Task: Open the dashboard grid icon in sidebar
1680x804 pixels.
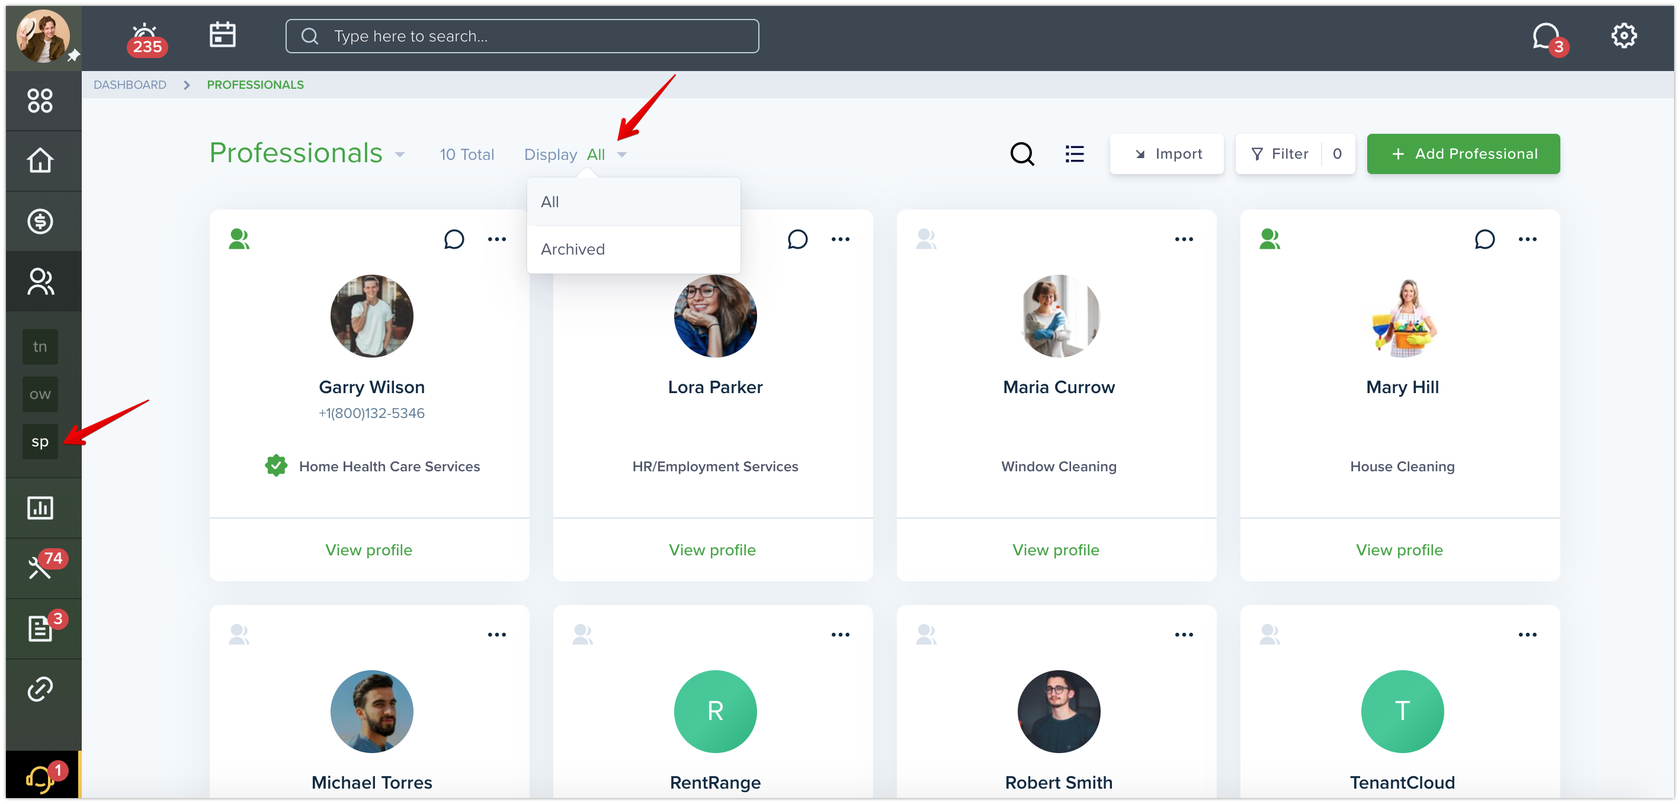Action: pyautogui.click(x=40, y=101)
